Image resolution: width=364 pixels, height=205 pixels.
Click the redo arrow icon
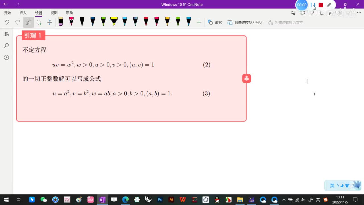[18, 22]
